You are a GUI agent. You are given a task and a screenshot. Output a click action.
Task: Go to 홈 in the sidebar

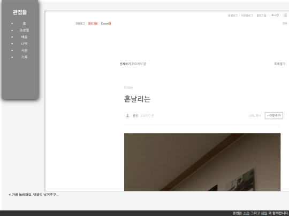pos(24,23)
